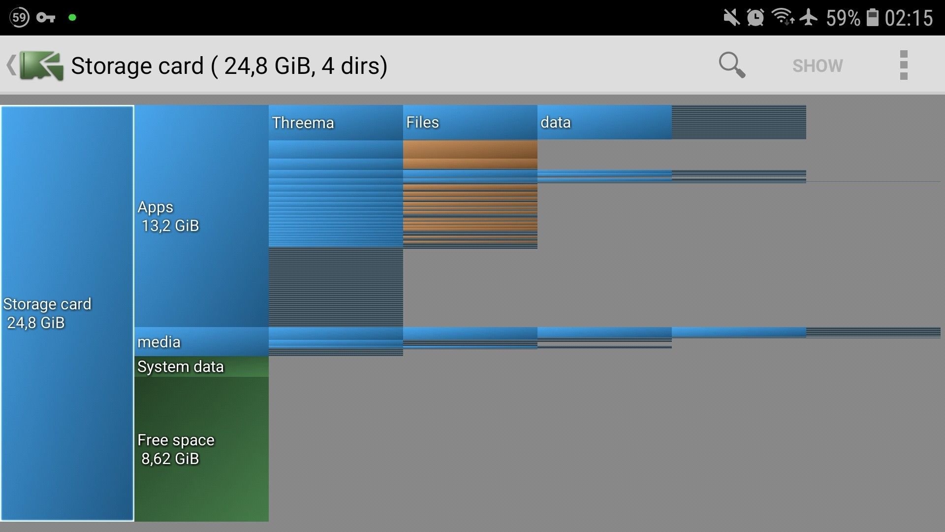Image resolution: width=945 pixels, height=532 pixels.
Task: Select the data block
Action: pyautogui.click(x=604, y=122)
